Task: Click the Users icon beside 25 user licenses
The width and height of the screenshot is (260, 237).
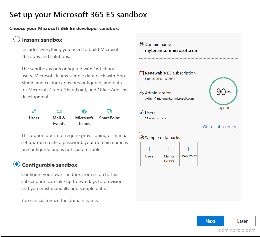Action: pos(141,112)
